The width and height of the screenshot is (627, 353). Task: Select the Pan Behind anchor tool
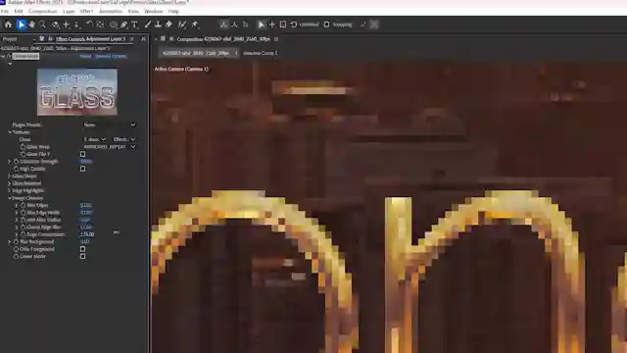(100, 25)
